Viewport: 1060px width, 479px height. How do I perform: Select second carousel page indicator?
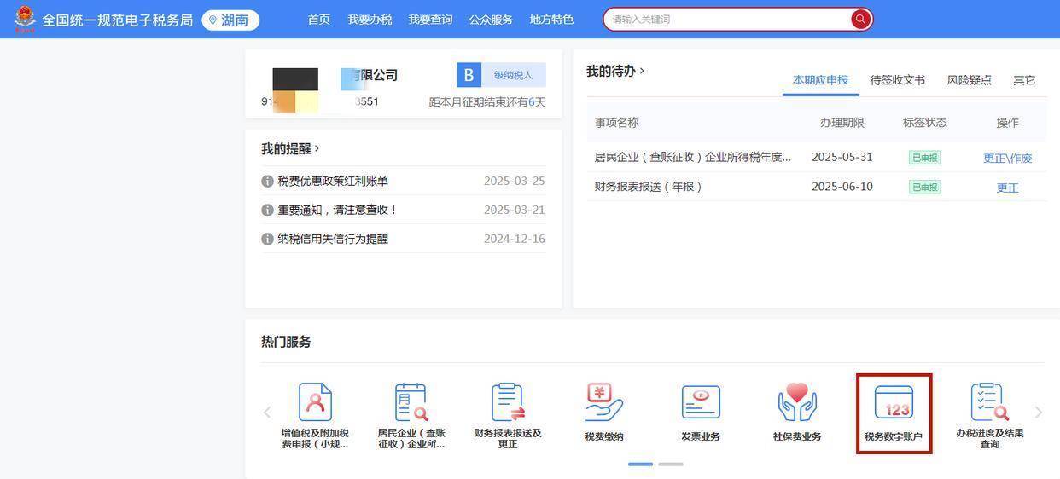pyautogui.click(x=671, y=465)
